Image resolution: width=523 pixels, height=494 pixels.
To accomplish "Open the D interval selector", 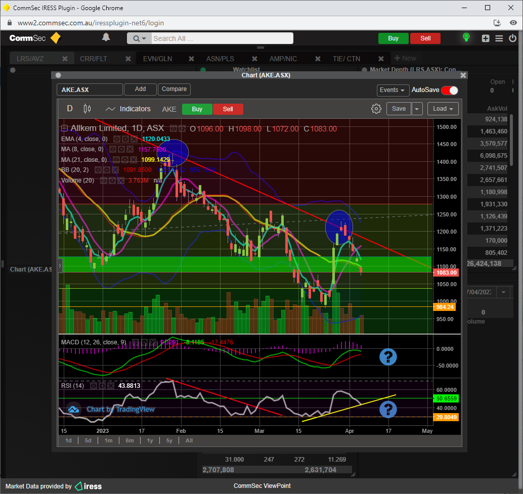I will (x=70, y=109).
